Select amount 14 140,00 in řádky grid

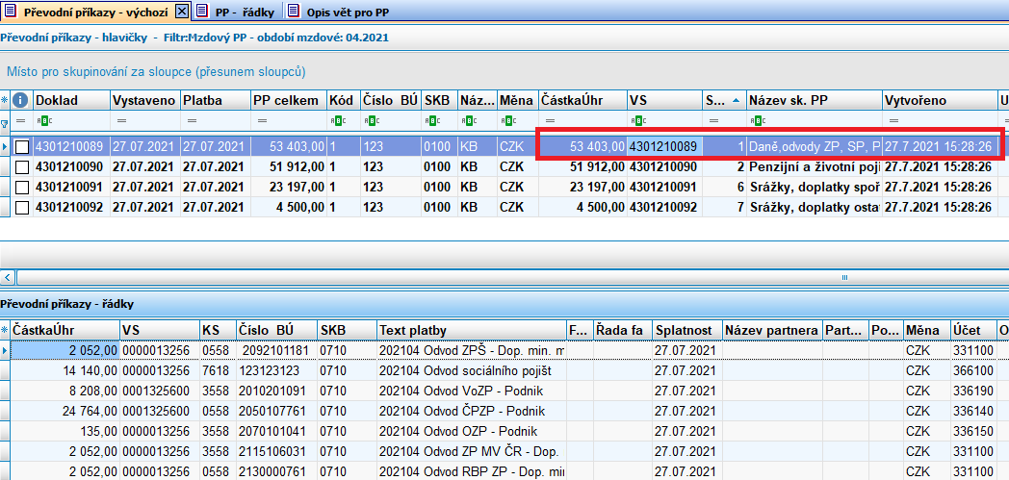click(x=65, y=370)
